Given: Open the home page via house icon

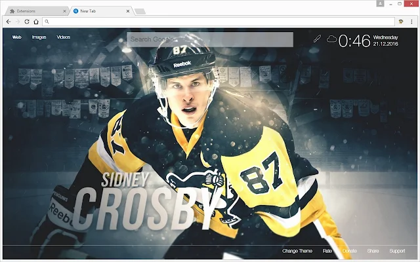Looking at the screenshot, I should coord(36,22).
